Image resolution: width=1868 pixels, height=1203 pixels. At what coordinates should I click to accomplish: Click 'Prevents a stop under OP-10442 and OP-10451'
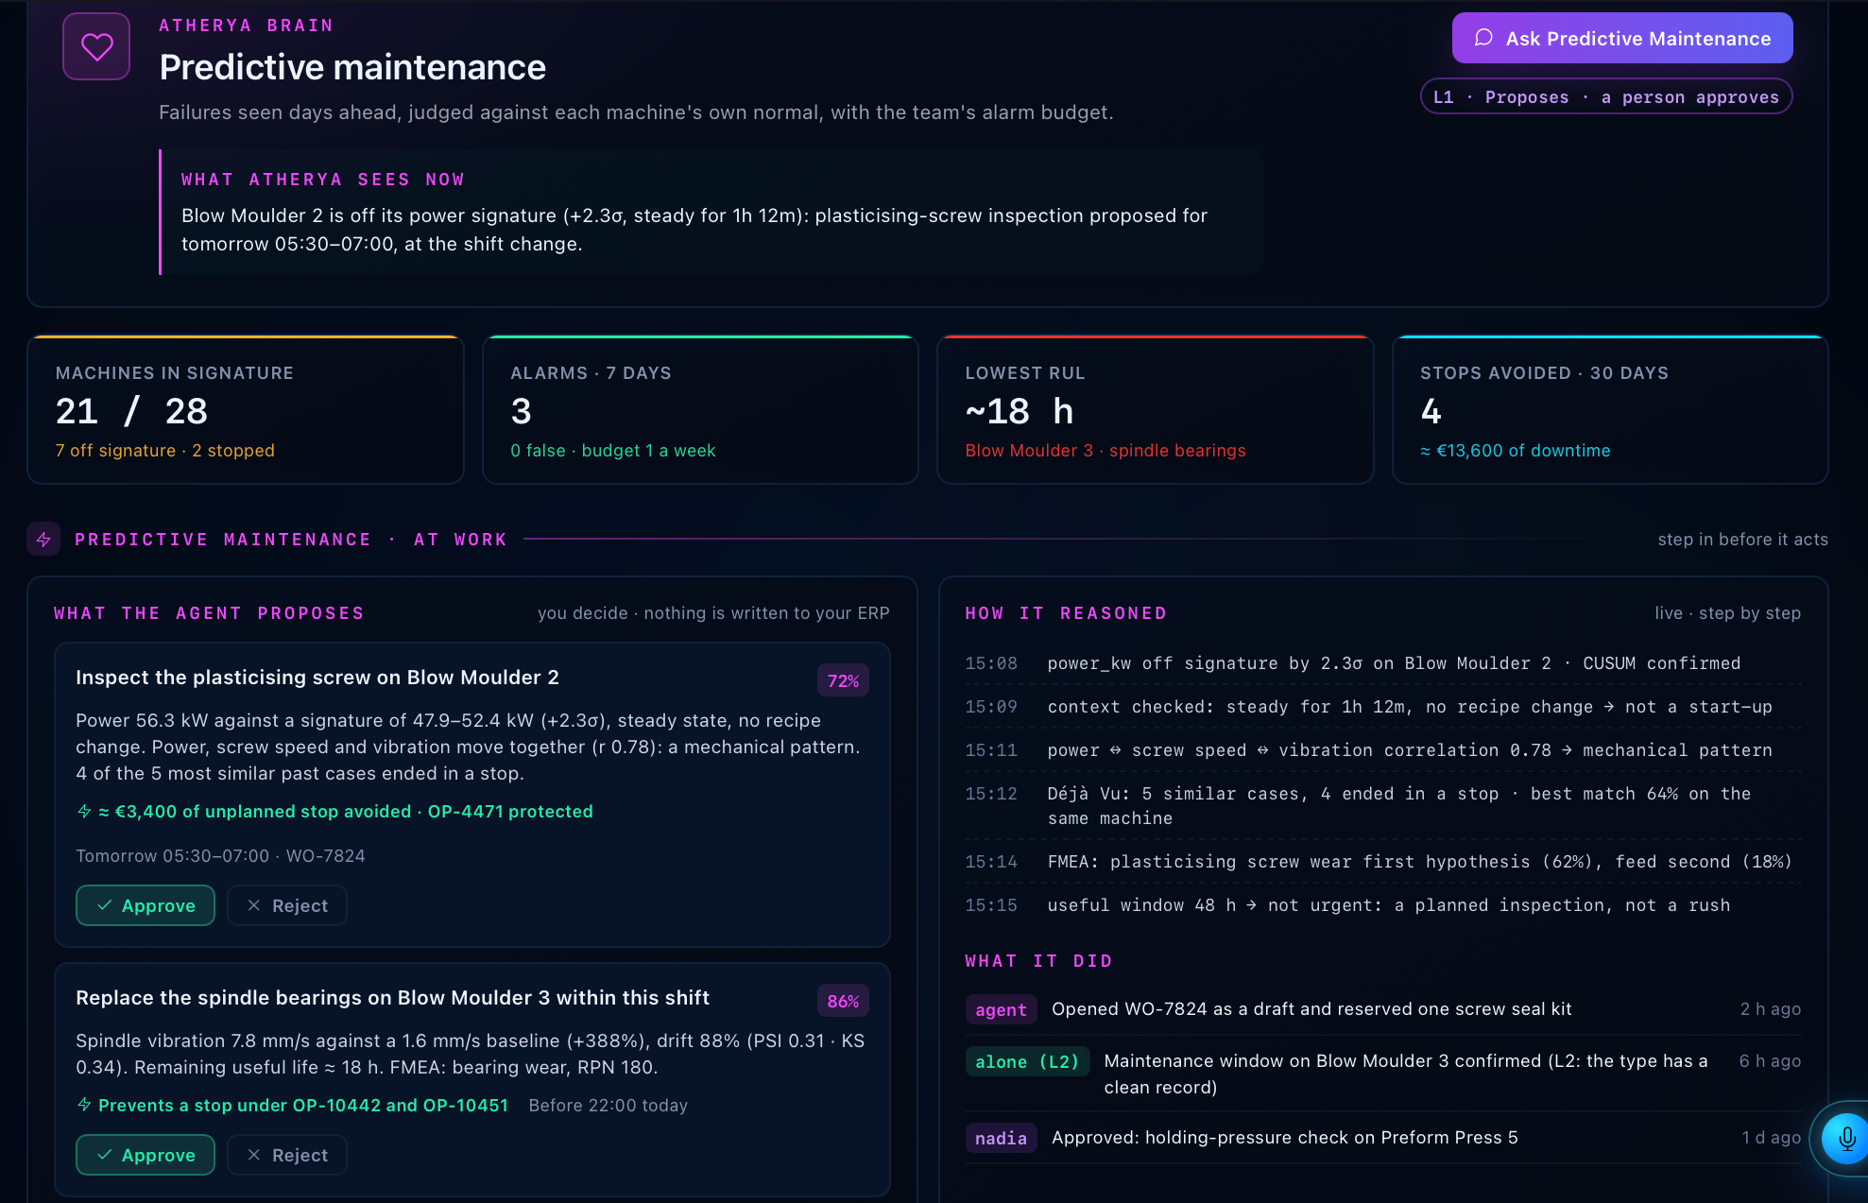point(303,1106)
